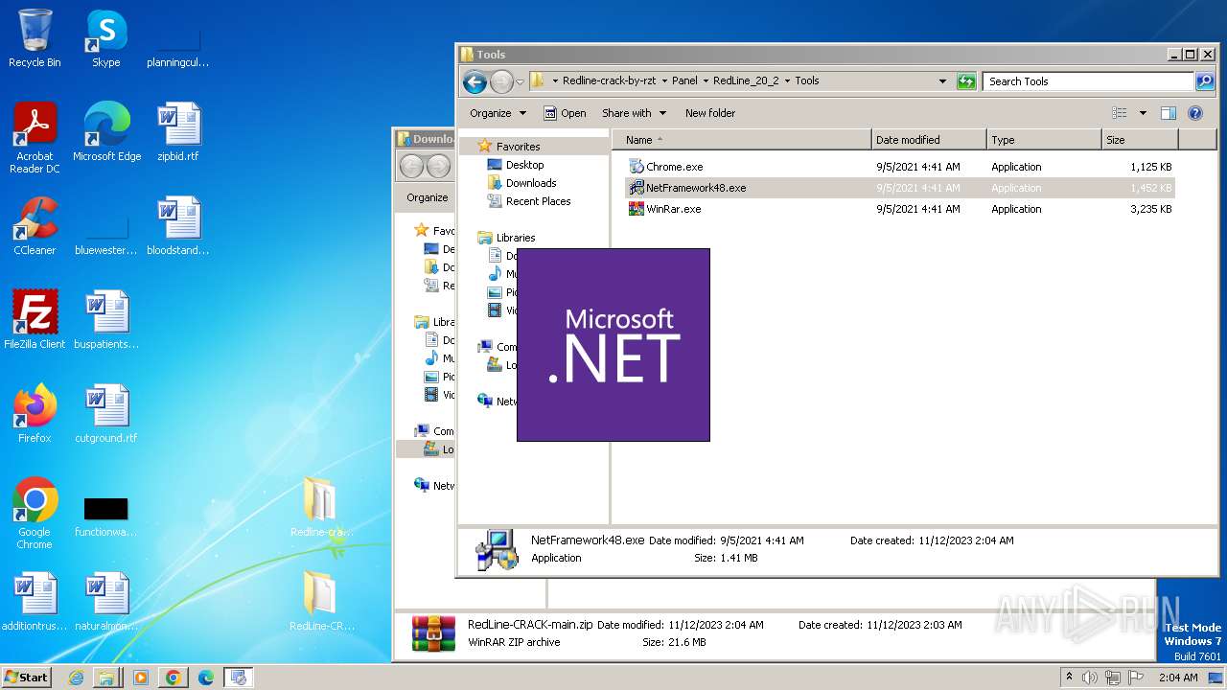Select Favorites in navigation pane

pos(518,147)
